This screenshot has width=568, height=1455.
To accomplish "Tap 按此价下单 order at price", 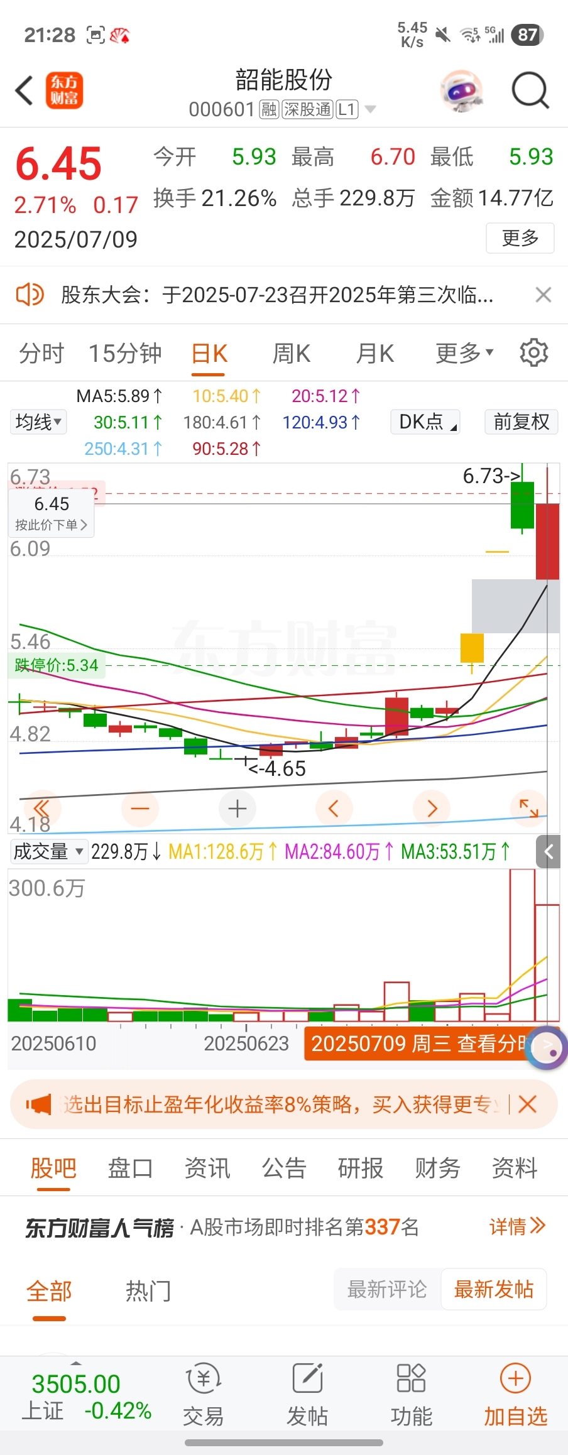I will pyautogui.click(x=52, y=525).
